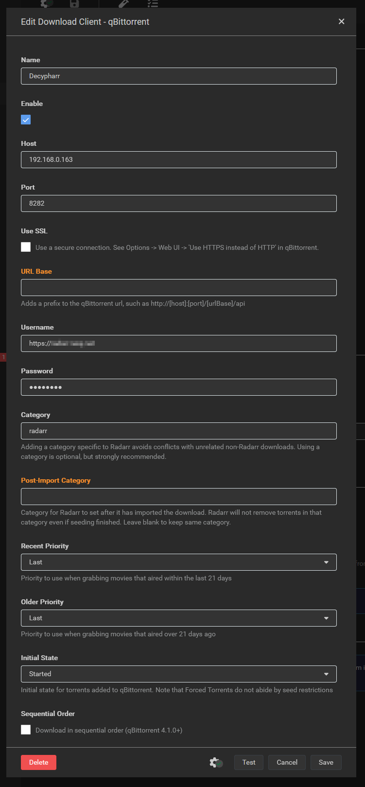Click the Port field with 8282
This screenshot has width=365, height=787.
pos(179,203)
